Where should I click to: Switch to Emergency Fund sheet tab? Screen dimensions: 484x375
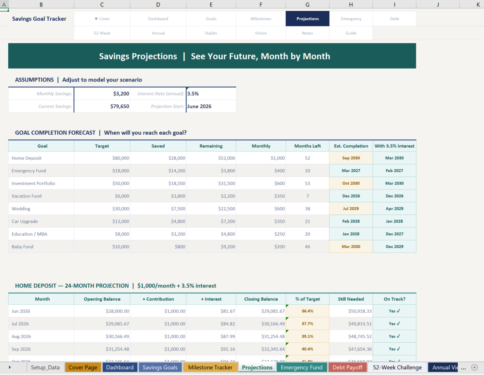tap(301, 367)
